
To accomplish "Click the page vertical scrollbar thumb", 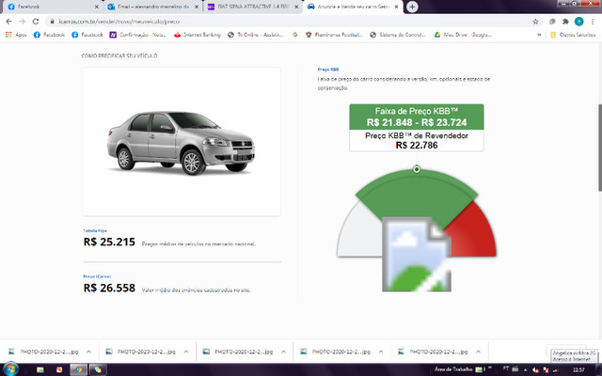I will (x=600, y=147).
